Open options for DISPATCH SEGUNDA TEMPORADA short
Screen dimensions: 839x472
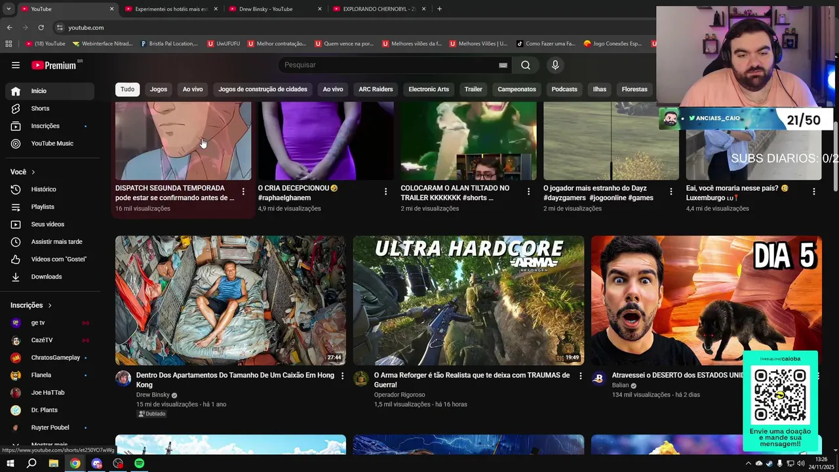tap(243, 191)
